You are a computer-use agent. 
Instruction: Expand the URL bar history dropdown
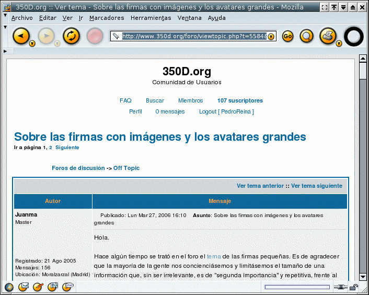coord(271,37)
